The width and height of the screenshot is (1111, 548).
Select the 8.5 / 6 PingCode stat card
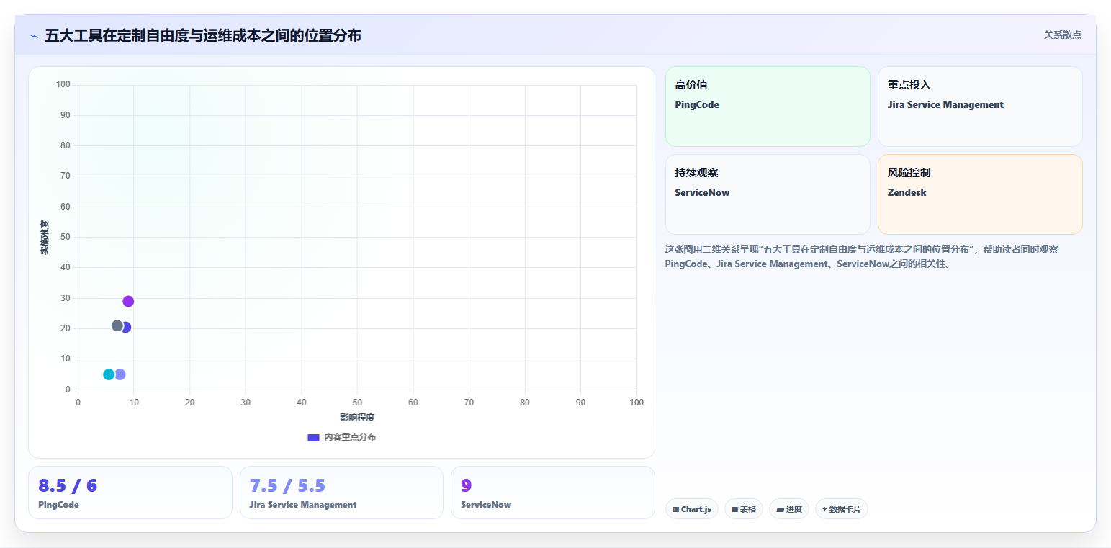click(x=130, y=493)
